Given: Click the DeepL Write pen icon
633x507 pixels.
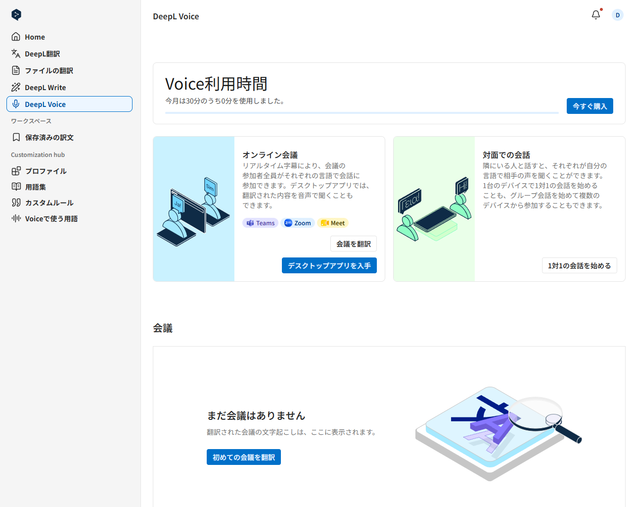Looking at the screenshot, I should pos(16,87).
